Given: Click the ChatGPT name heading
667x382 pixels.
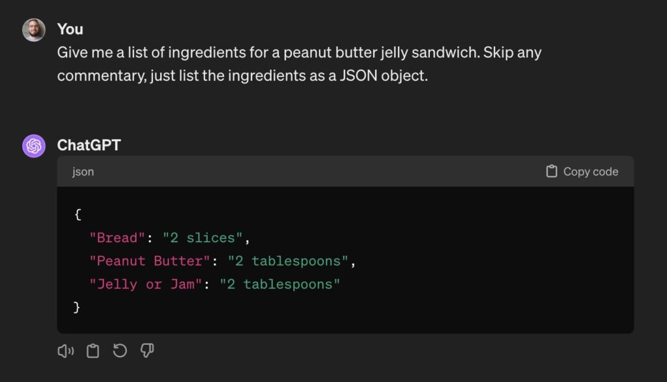Looking at the screenshot, I should pyautogui.click(x=89, y=145).
